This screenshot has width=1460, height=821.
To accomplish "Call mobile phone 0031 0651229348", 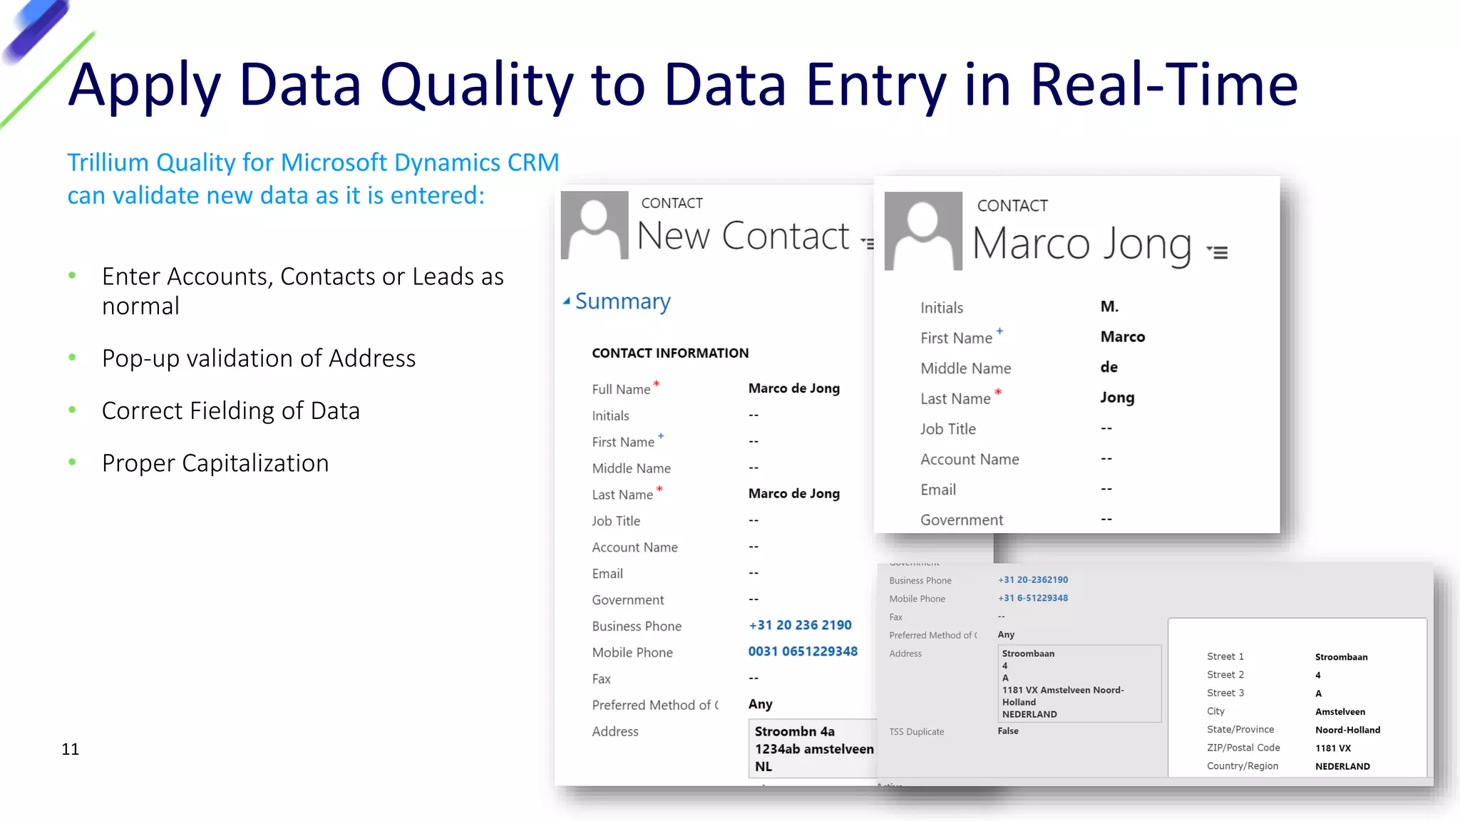I will click(803, 651).
